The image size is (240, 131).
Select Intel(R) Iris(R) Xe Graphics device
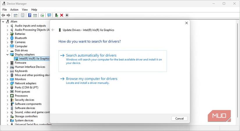(x=32, y=59)
